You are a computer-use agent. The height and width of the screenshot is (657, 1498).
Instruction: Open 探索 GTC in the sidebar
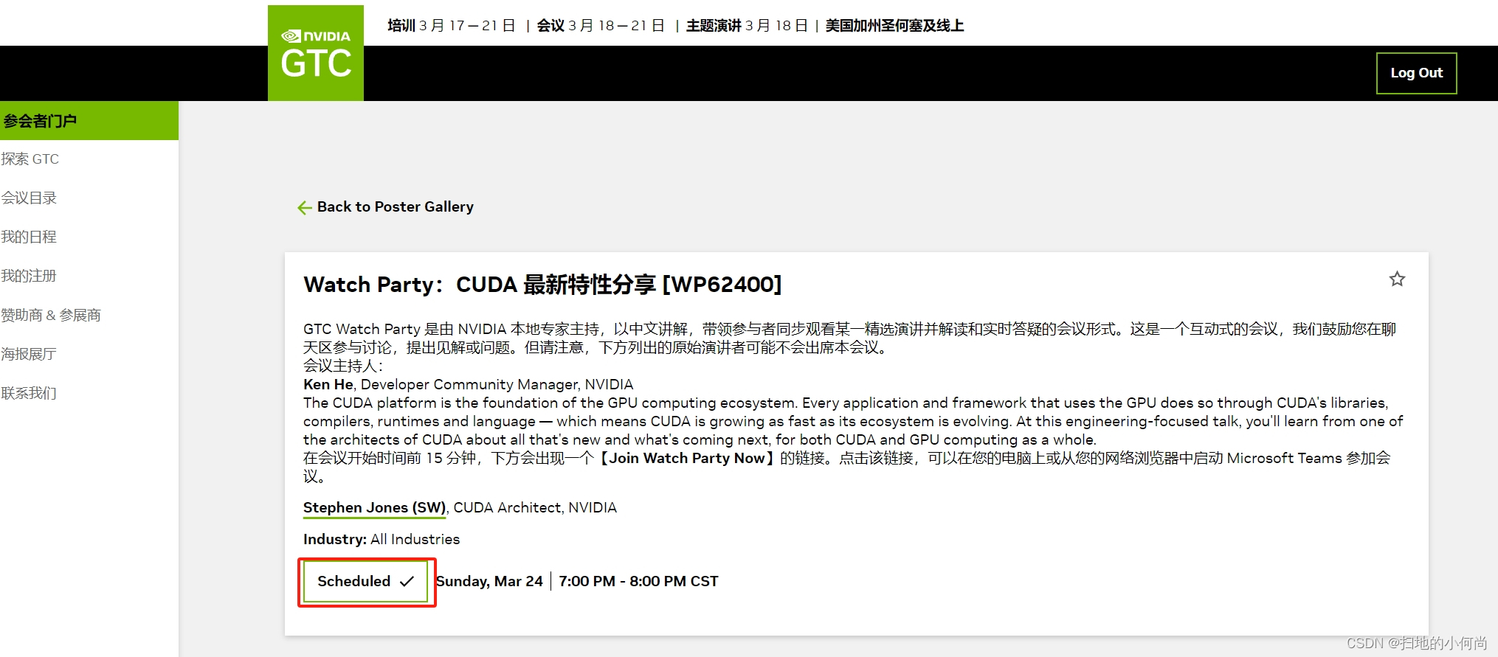30,159
